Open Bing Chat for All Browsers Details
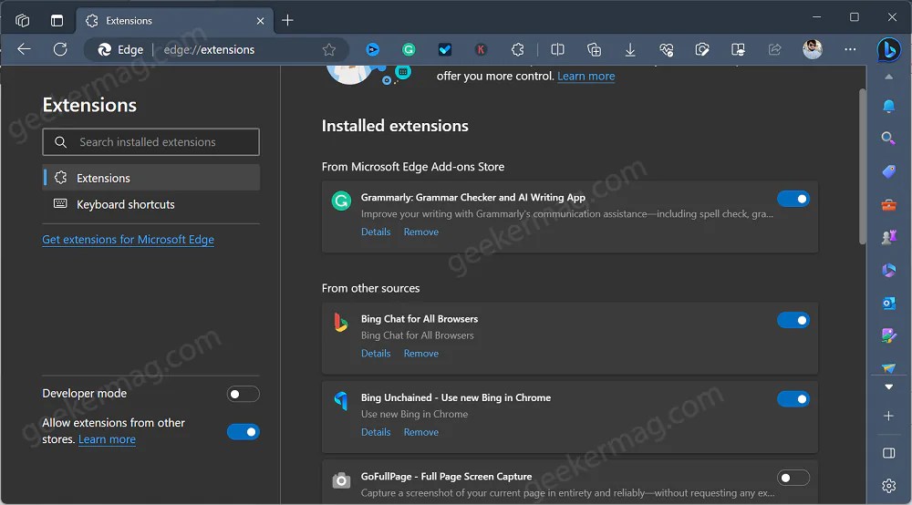 tap(376, 354)
